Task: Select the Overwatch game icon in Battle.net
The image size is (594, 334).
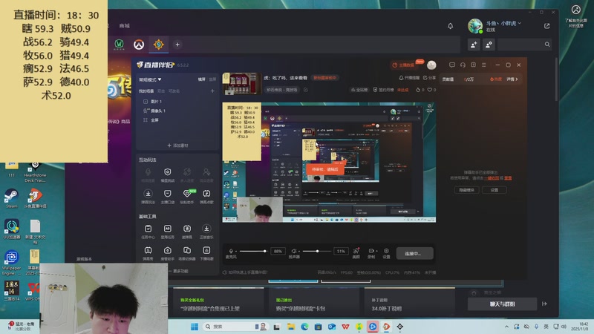Action: tap(139, 45)
